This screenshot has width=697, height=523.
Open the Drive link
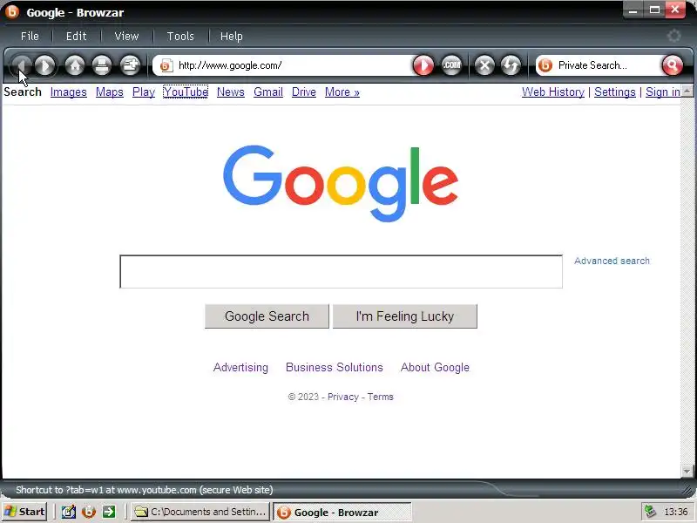(x=304, y=92)
